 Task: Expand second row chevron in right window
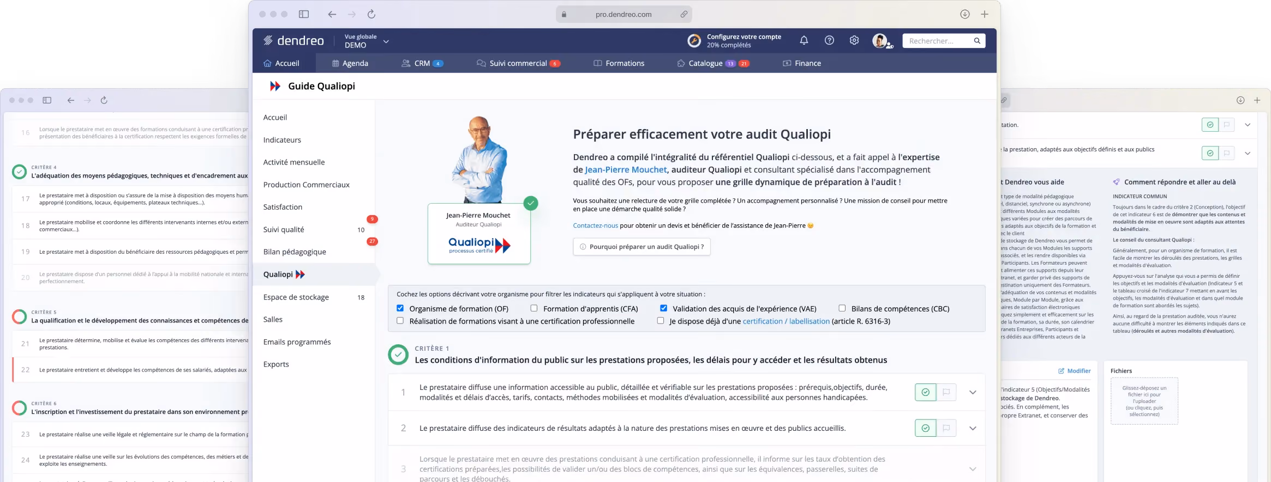(x=1248, y=153)
